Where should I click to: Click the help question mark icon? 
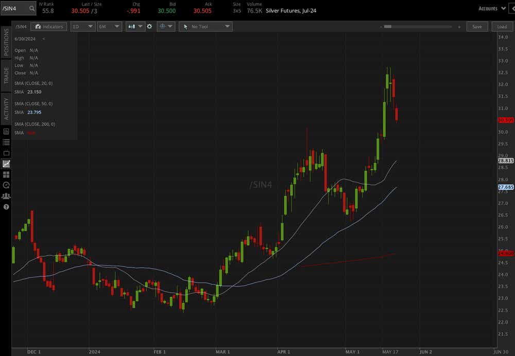coord(6,207)
